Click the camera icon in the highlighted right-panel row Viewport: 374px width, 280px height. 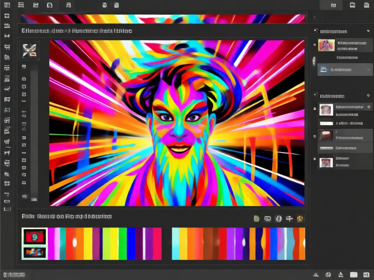pos(324,70)
